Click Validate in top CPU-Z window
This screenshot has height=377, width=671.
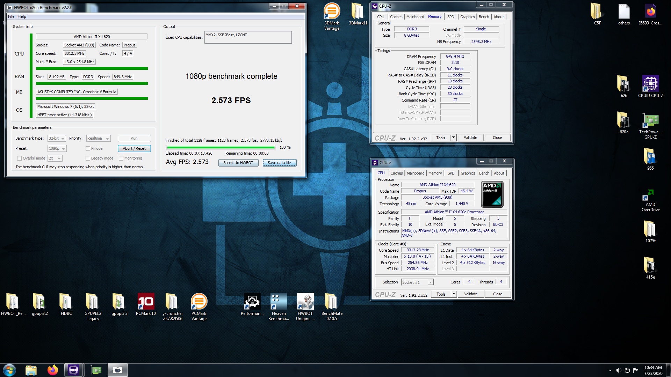(470, 138)
